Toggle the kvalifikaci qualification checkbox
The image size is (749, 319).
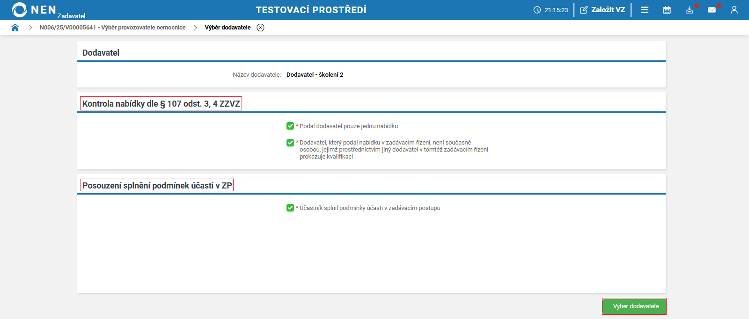290,143
